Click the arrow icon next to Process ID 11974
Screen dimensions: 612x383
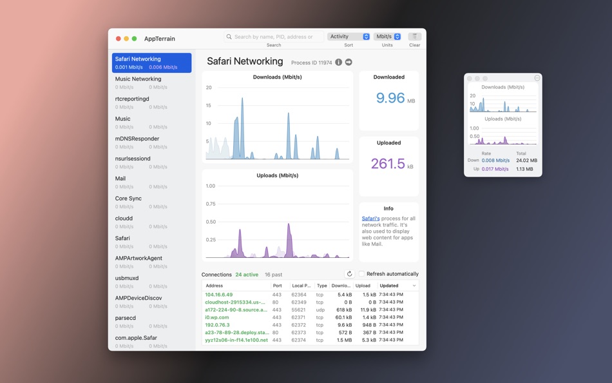[x=349, y=62]
